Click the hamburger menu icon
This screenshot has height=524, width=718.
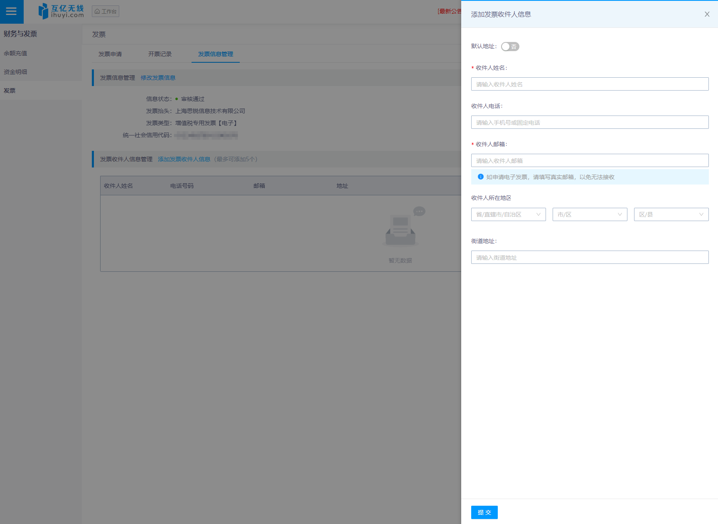(11, 12)
